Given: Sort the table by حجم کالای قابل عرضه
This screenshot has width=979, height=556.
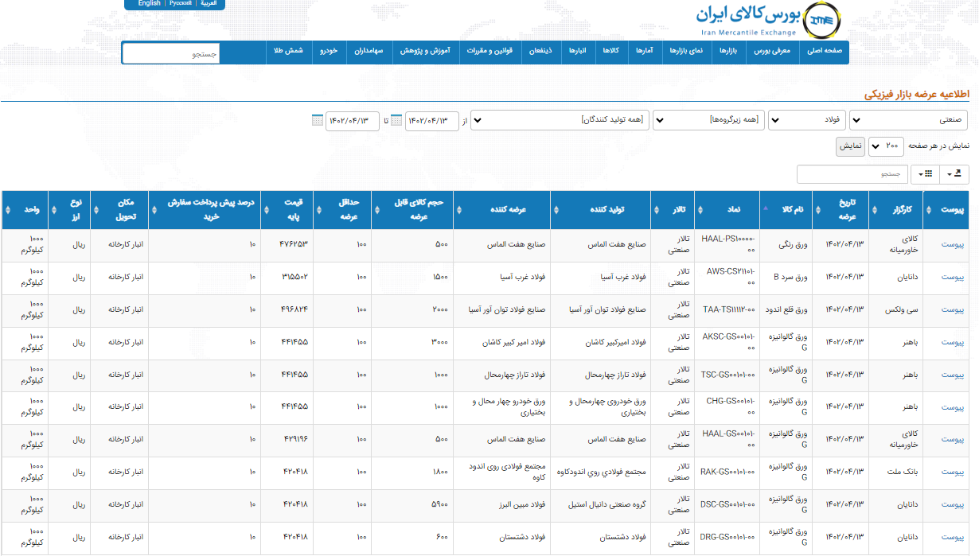Looking at the screenshot, I should [x=412, y=210].
